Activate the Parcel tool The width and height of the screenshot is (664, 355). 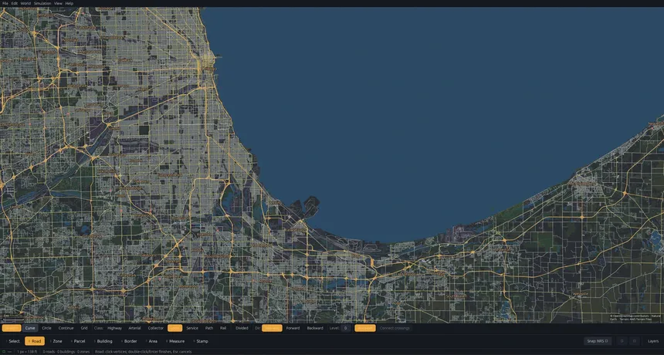click(77, 341)
